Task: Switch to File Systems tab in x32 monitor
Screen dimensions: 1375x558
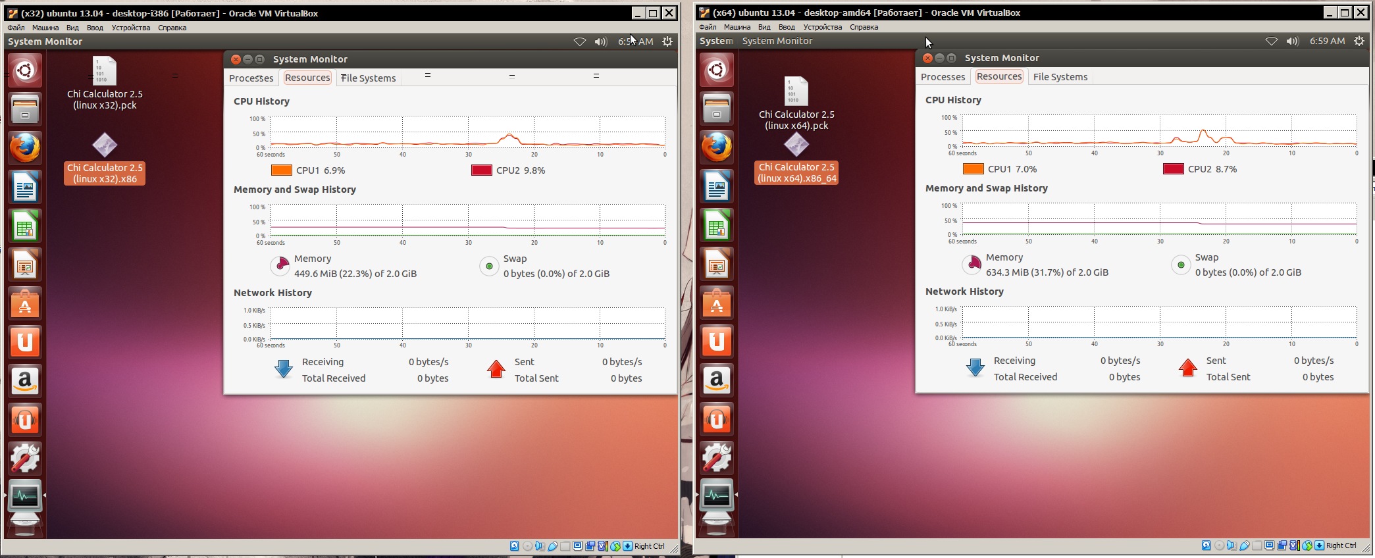Action: [x=369, y=78]
